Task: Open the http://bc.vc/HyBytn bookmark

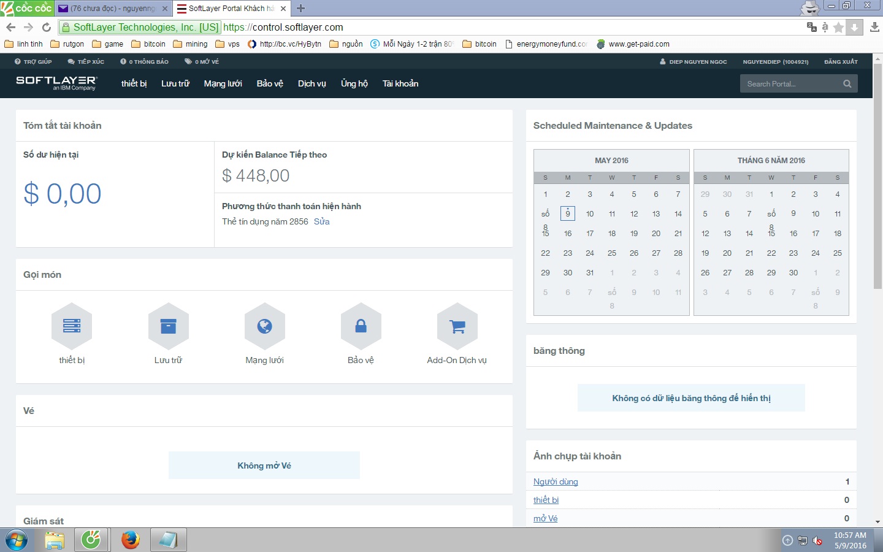Action: pos(285,44)
